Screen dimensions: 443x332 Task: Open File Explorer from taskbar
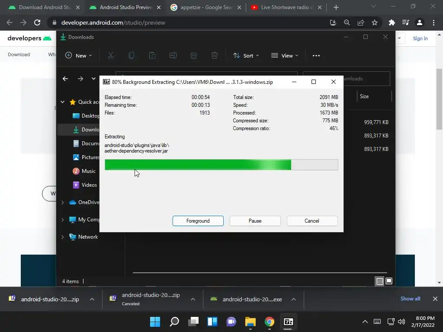click(x=250, y=322)
